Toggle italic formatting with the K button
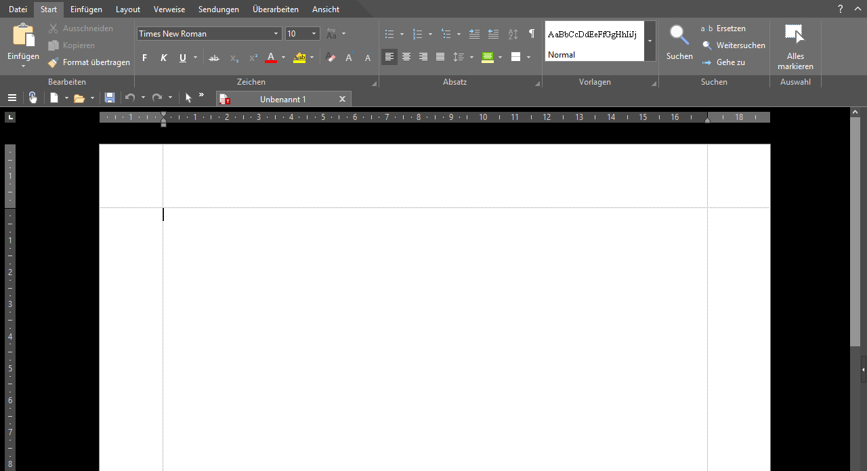 point(163,58)
